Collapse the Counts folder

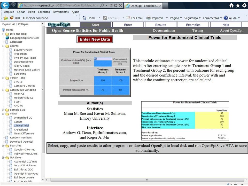point(3,46)
